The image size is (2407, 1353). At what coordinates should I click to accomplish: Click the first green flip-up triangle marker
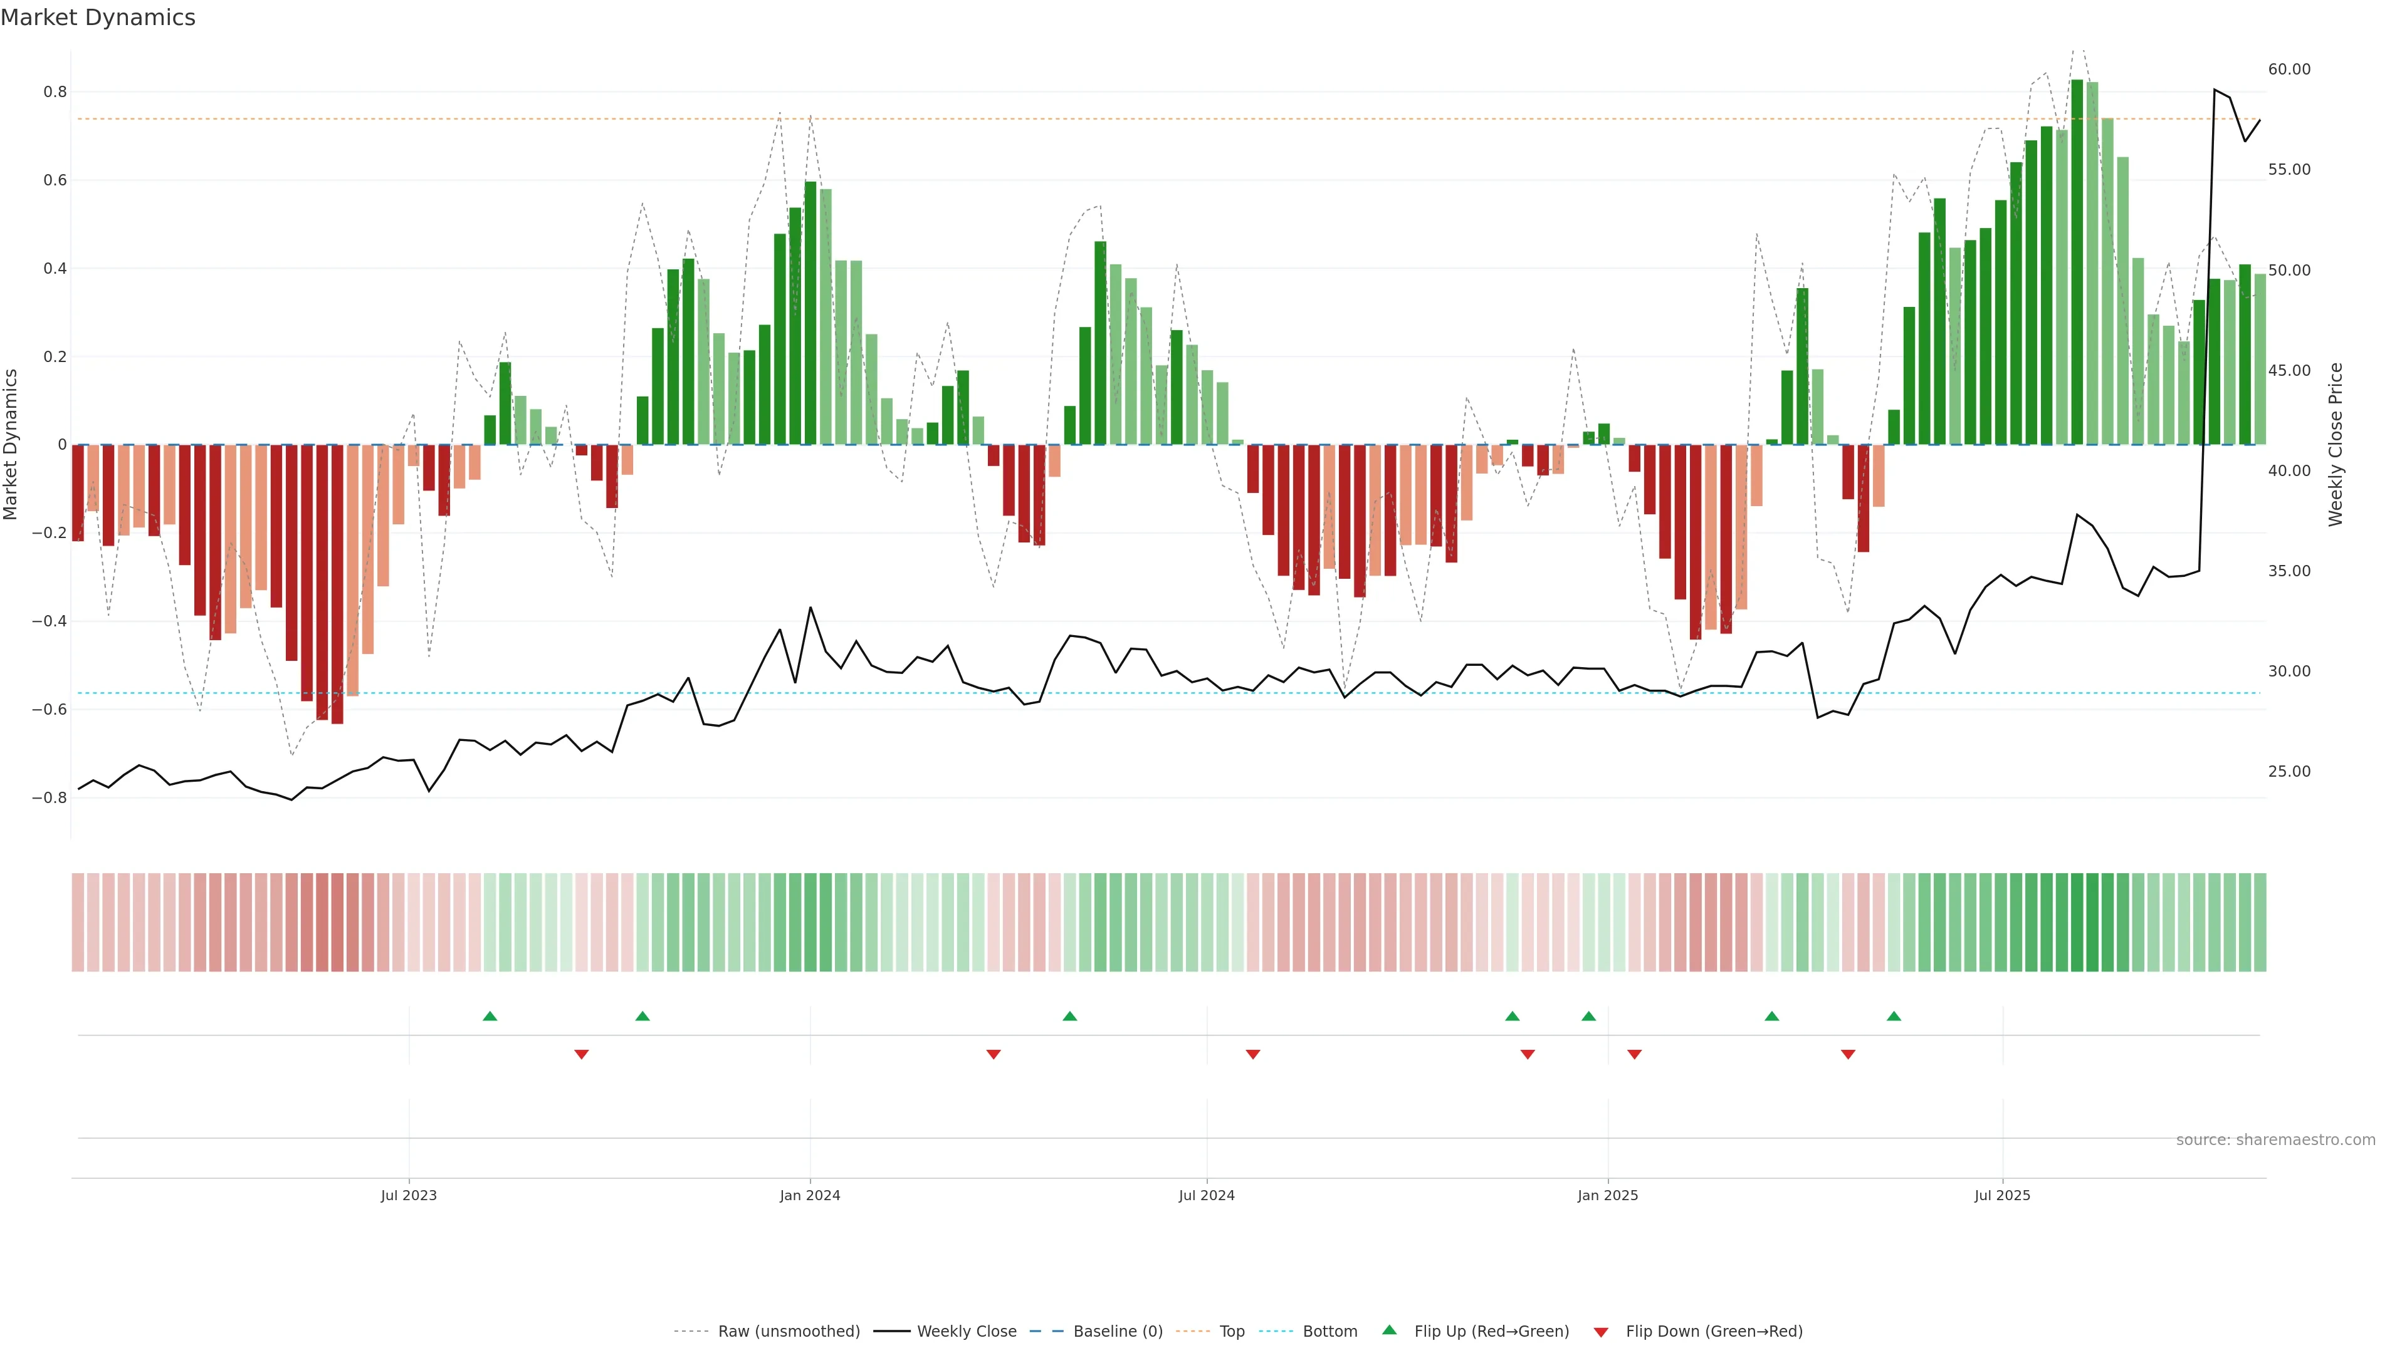tap(490, 1016)
